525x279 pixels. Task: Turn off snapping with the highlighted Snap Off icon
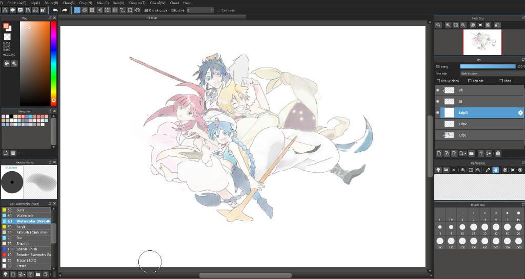(77, 10)
